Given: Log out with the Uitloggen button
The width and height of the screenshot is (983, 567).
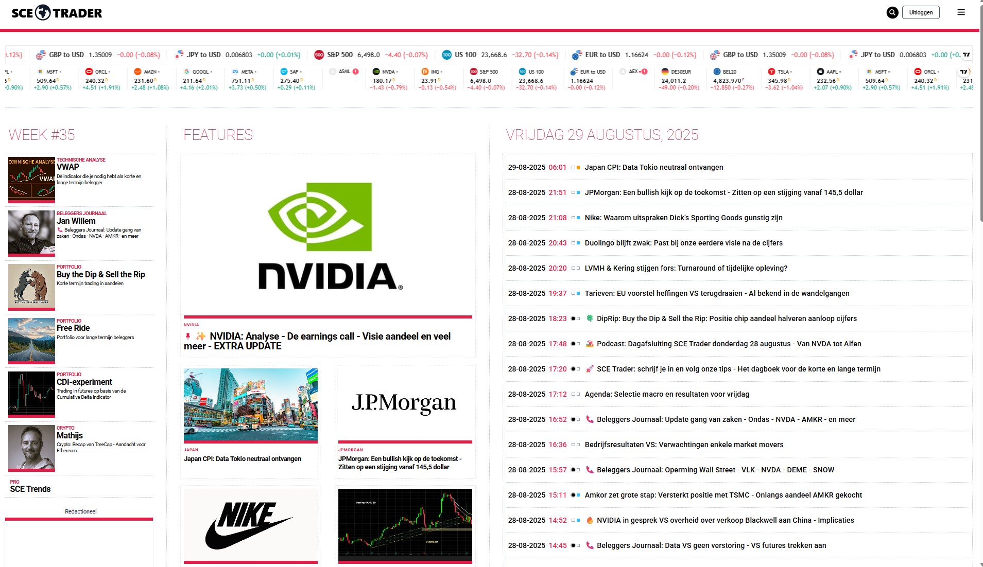Looking at the screenshot, I should coord(921,12).
